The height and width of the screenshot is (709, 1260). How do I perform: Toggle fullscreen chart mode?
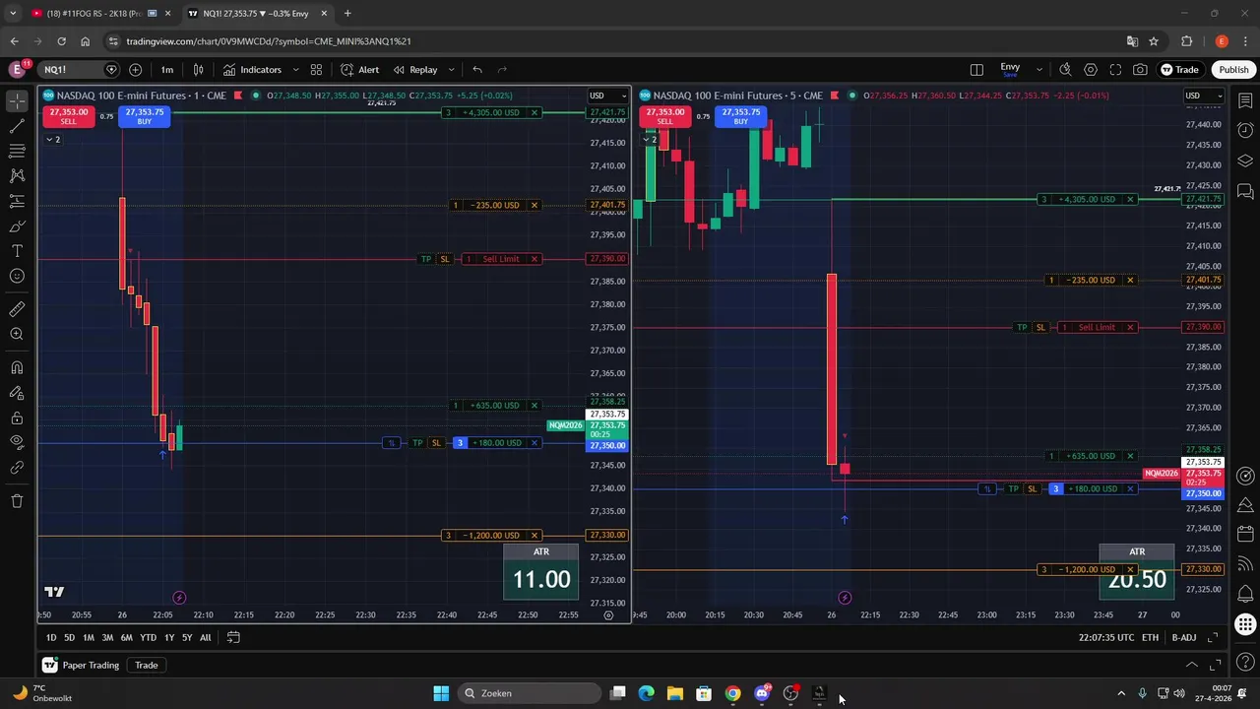1115,70
